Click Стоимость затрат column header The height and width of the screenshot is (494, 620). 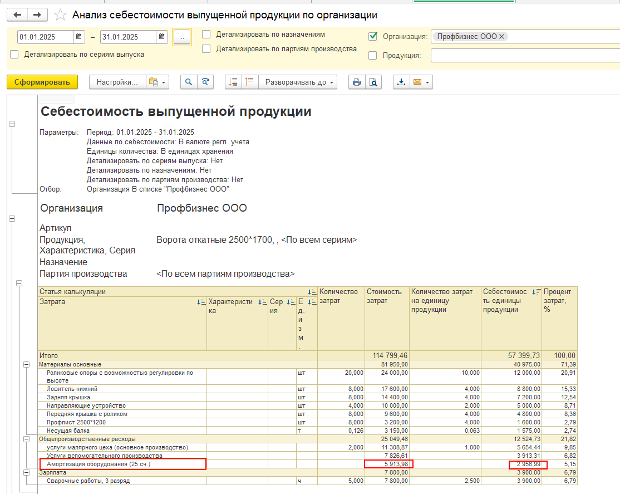pos(387,319)
